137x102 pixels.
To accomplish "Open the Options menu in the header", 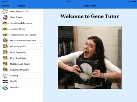I will (x=5, y=6).
